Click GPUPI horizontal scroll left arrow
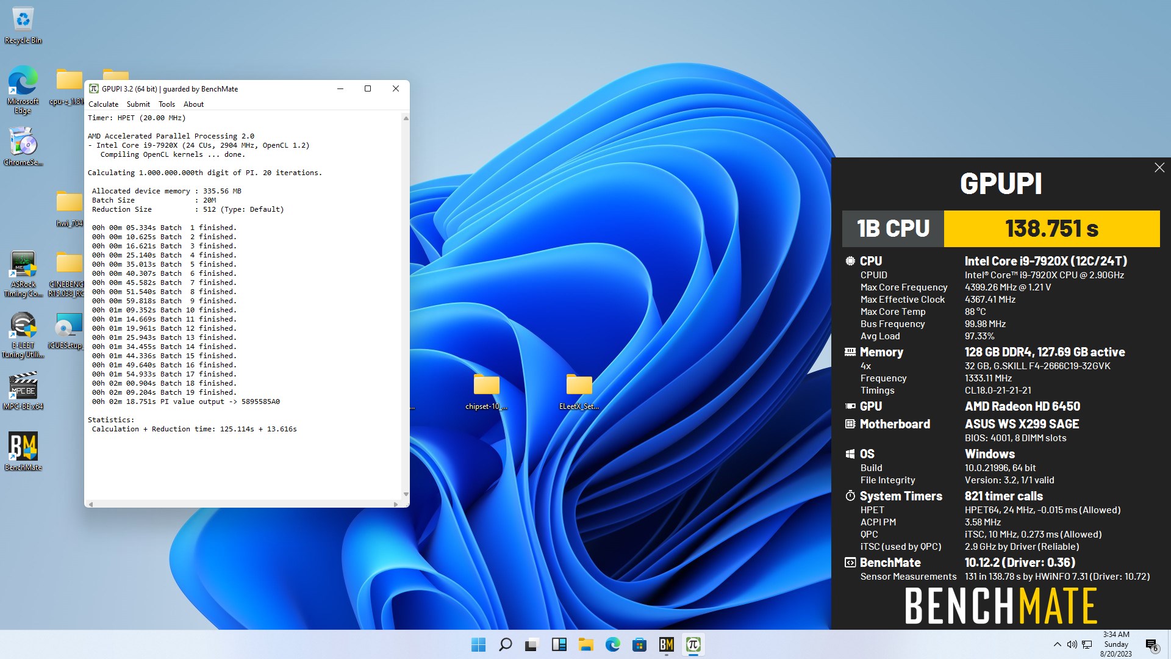This screenshot has width=1171, height=659. click(x=91, y=504)
